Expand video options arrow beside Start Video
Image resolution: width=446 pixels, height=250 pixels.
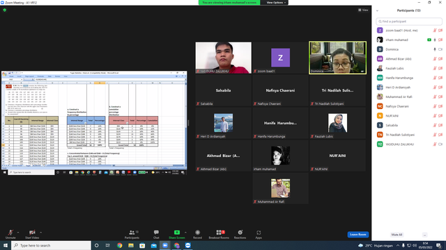(x=40, y=233)
